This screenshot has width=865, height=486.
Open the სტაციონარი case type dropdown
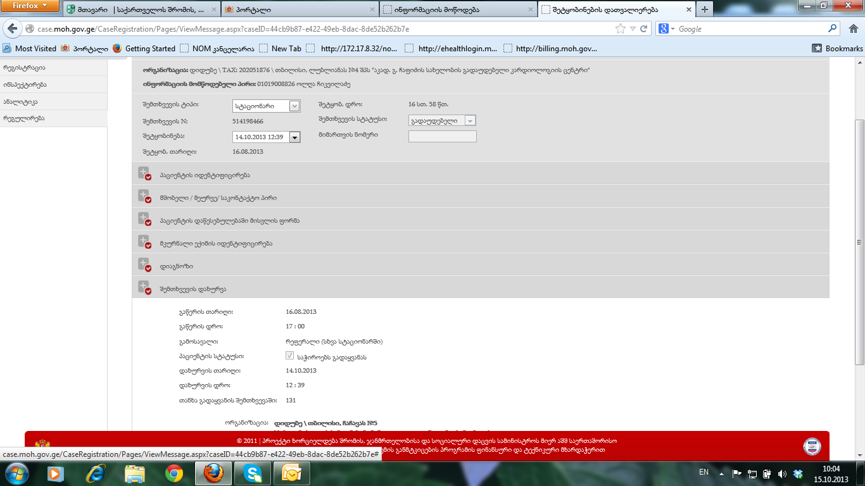click(294, 106)
